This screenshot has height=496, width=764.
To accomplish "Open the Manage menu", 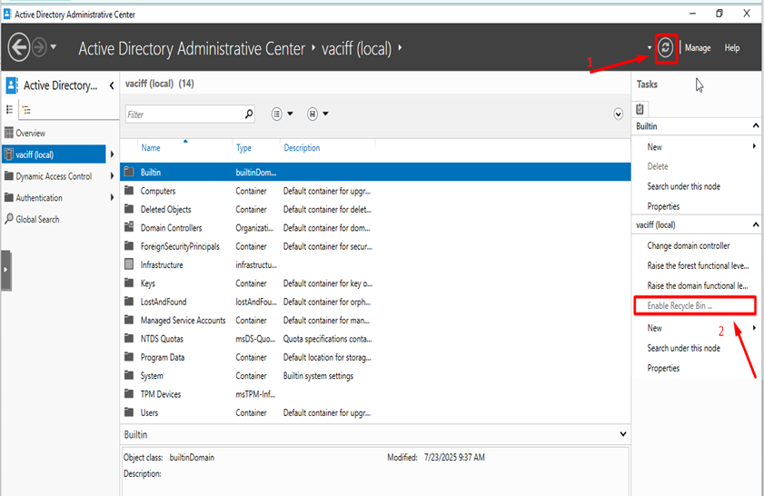I will tap(698, 48).
